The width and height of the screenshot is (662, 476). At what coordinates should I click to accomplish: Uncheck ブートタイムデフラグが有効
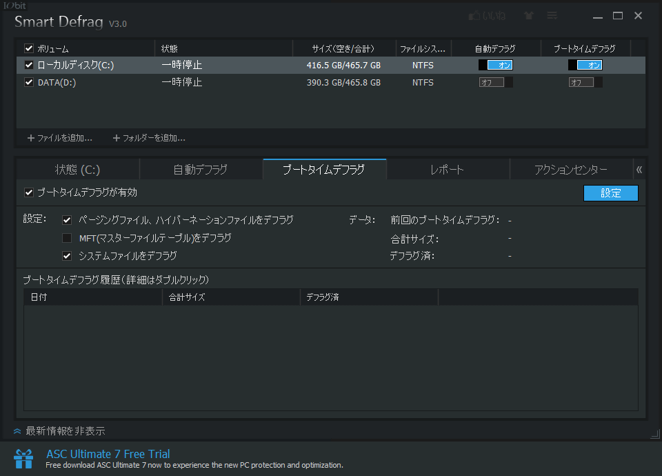tap(29, 192)
